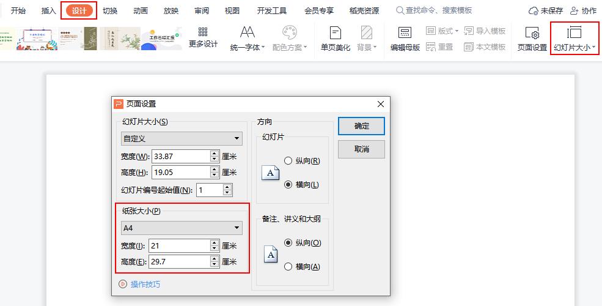Click the 背景 icon
Viewport: 602px width, 306px height.
tap(367, 32)
